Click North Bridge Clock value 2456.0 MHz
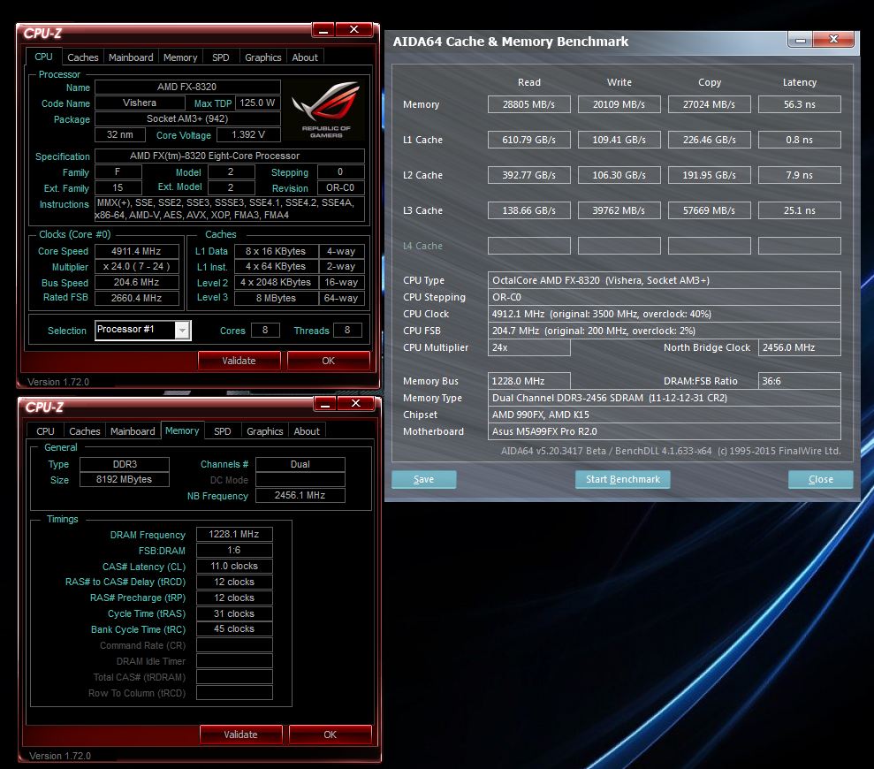This screenshot has height=769, width=874. pyautogui.click(x=799, y=347)
